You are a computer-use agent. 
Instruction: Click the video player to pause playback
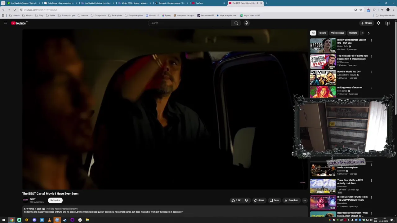point(165,109)
